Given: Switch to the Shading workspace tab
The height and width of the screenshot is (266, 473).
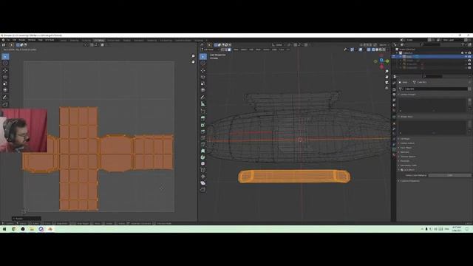Looking at the screenshot, I should point(126,41).
